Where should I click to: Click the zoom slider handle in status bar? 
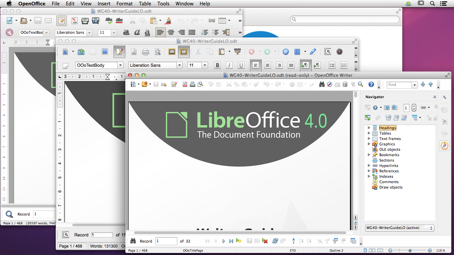point(410,251)
